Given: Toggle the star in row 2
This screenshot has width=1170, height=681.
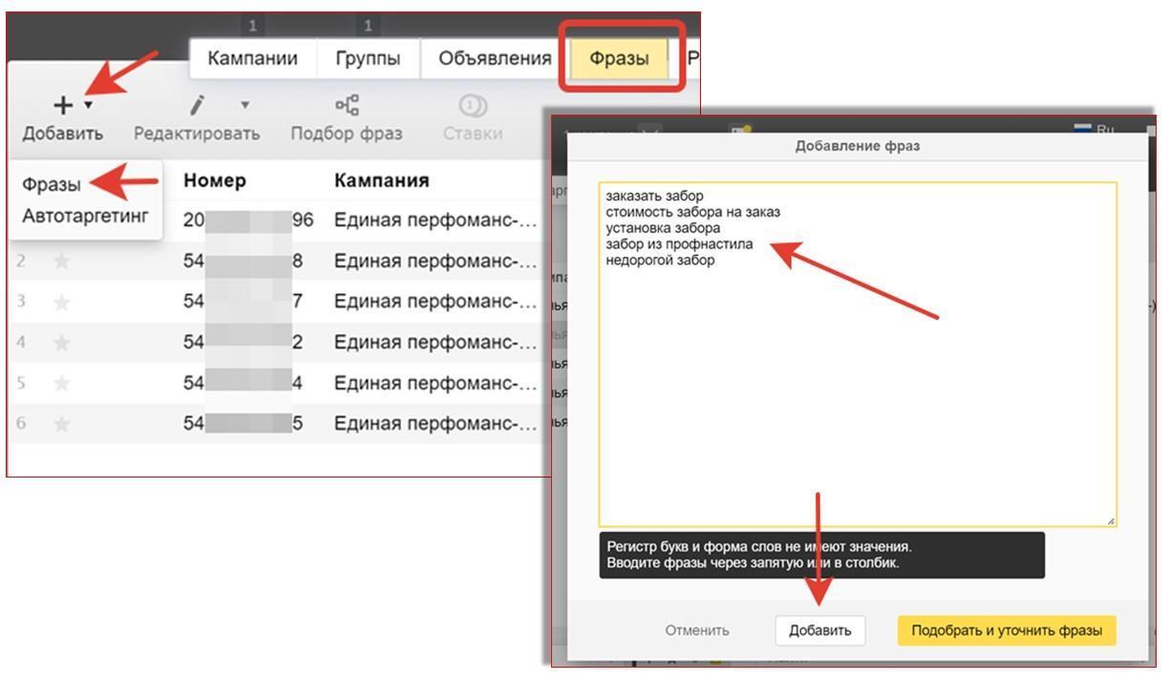Looking at the screenshot, I should click(x=62, y=261).
